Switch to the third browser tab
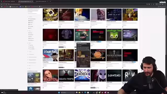This screenshot has height=94, width=167. coord(41,1)
